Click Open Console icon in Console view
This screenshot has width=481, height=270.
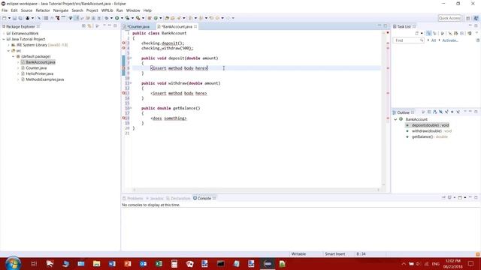click(x=460, y=198)
